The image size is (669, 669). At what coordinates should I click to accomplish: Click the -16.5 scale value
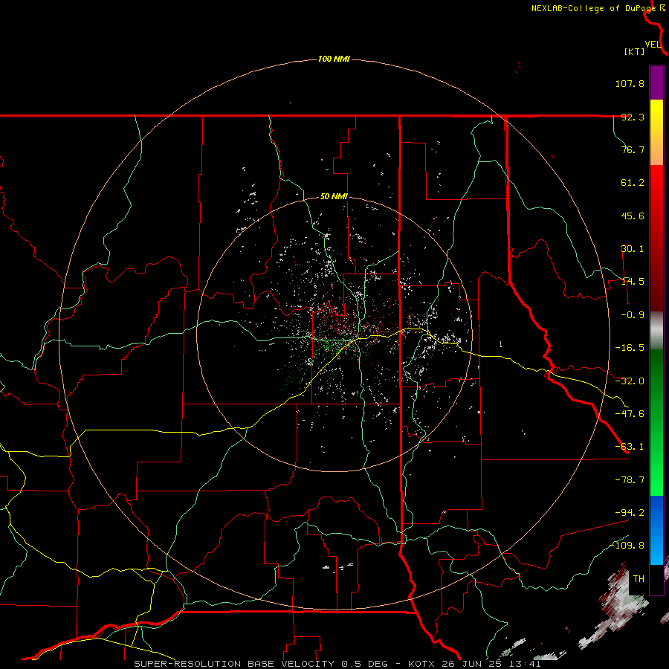coord(630,348)
